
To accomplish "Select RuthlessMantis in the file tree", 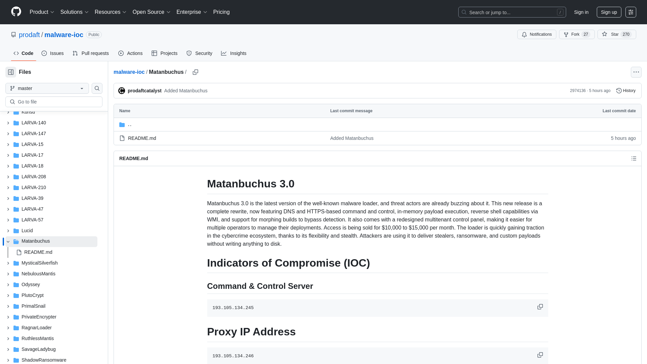I will pyautogui.click(x=38, y=338).
